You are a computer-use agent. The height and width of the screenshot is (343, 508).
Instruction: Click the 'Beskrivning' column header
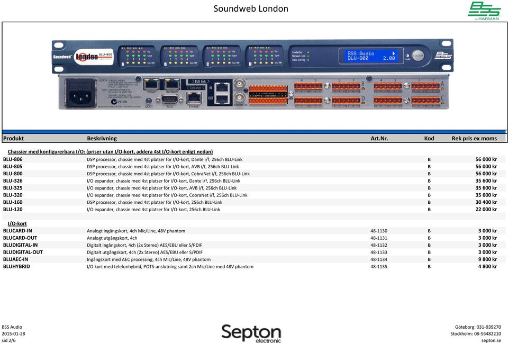point(102,139)
